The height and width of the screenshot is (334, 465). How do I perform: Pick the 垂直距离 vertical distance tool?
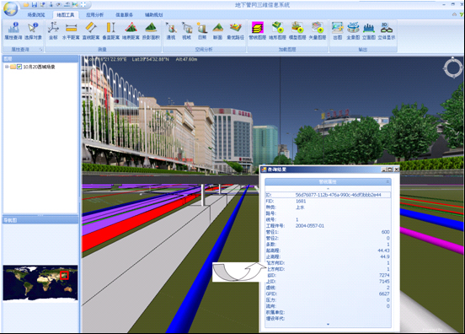111,31
